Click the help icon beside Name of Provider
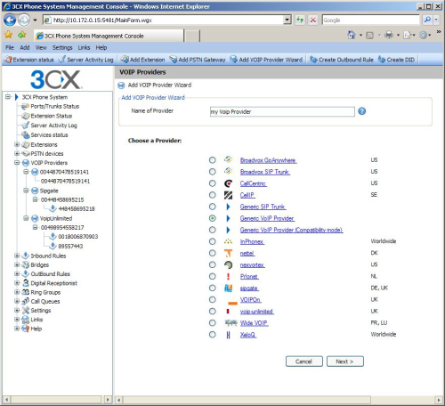The width and height of the screenshot is (445, 406). [361, 111]
